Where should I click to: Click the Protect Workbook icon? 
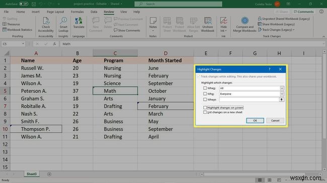coord(180,21)
